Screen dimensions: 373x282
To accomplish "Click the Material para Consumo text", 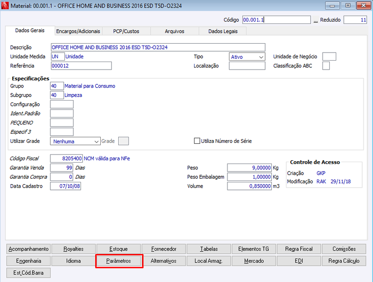I will point(89,86).
